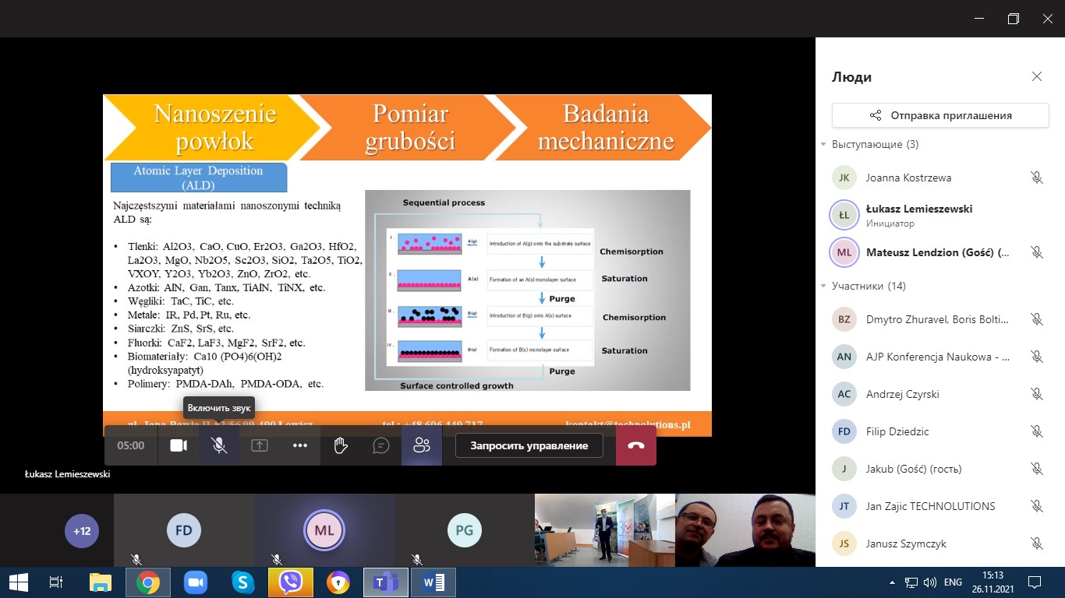Click Jan Zajic's muted microphone icon
Image resolution: width=1065 pixels, height=598 pixels.
pos(1037,506)
